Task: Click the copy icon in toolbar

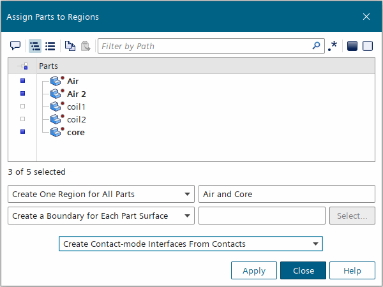Action: (x=70, y=46)
